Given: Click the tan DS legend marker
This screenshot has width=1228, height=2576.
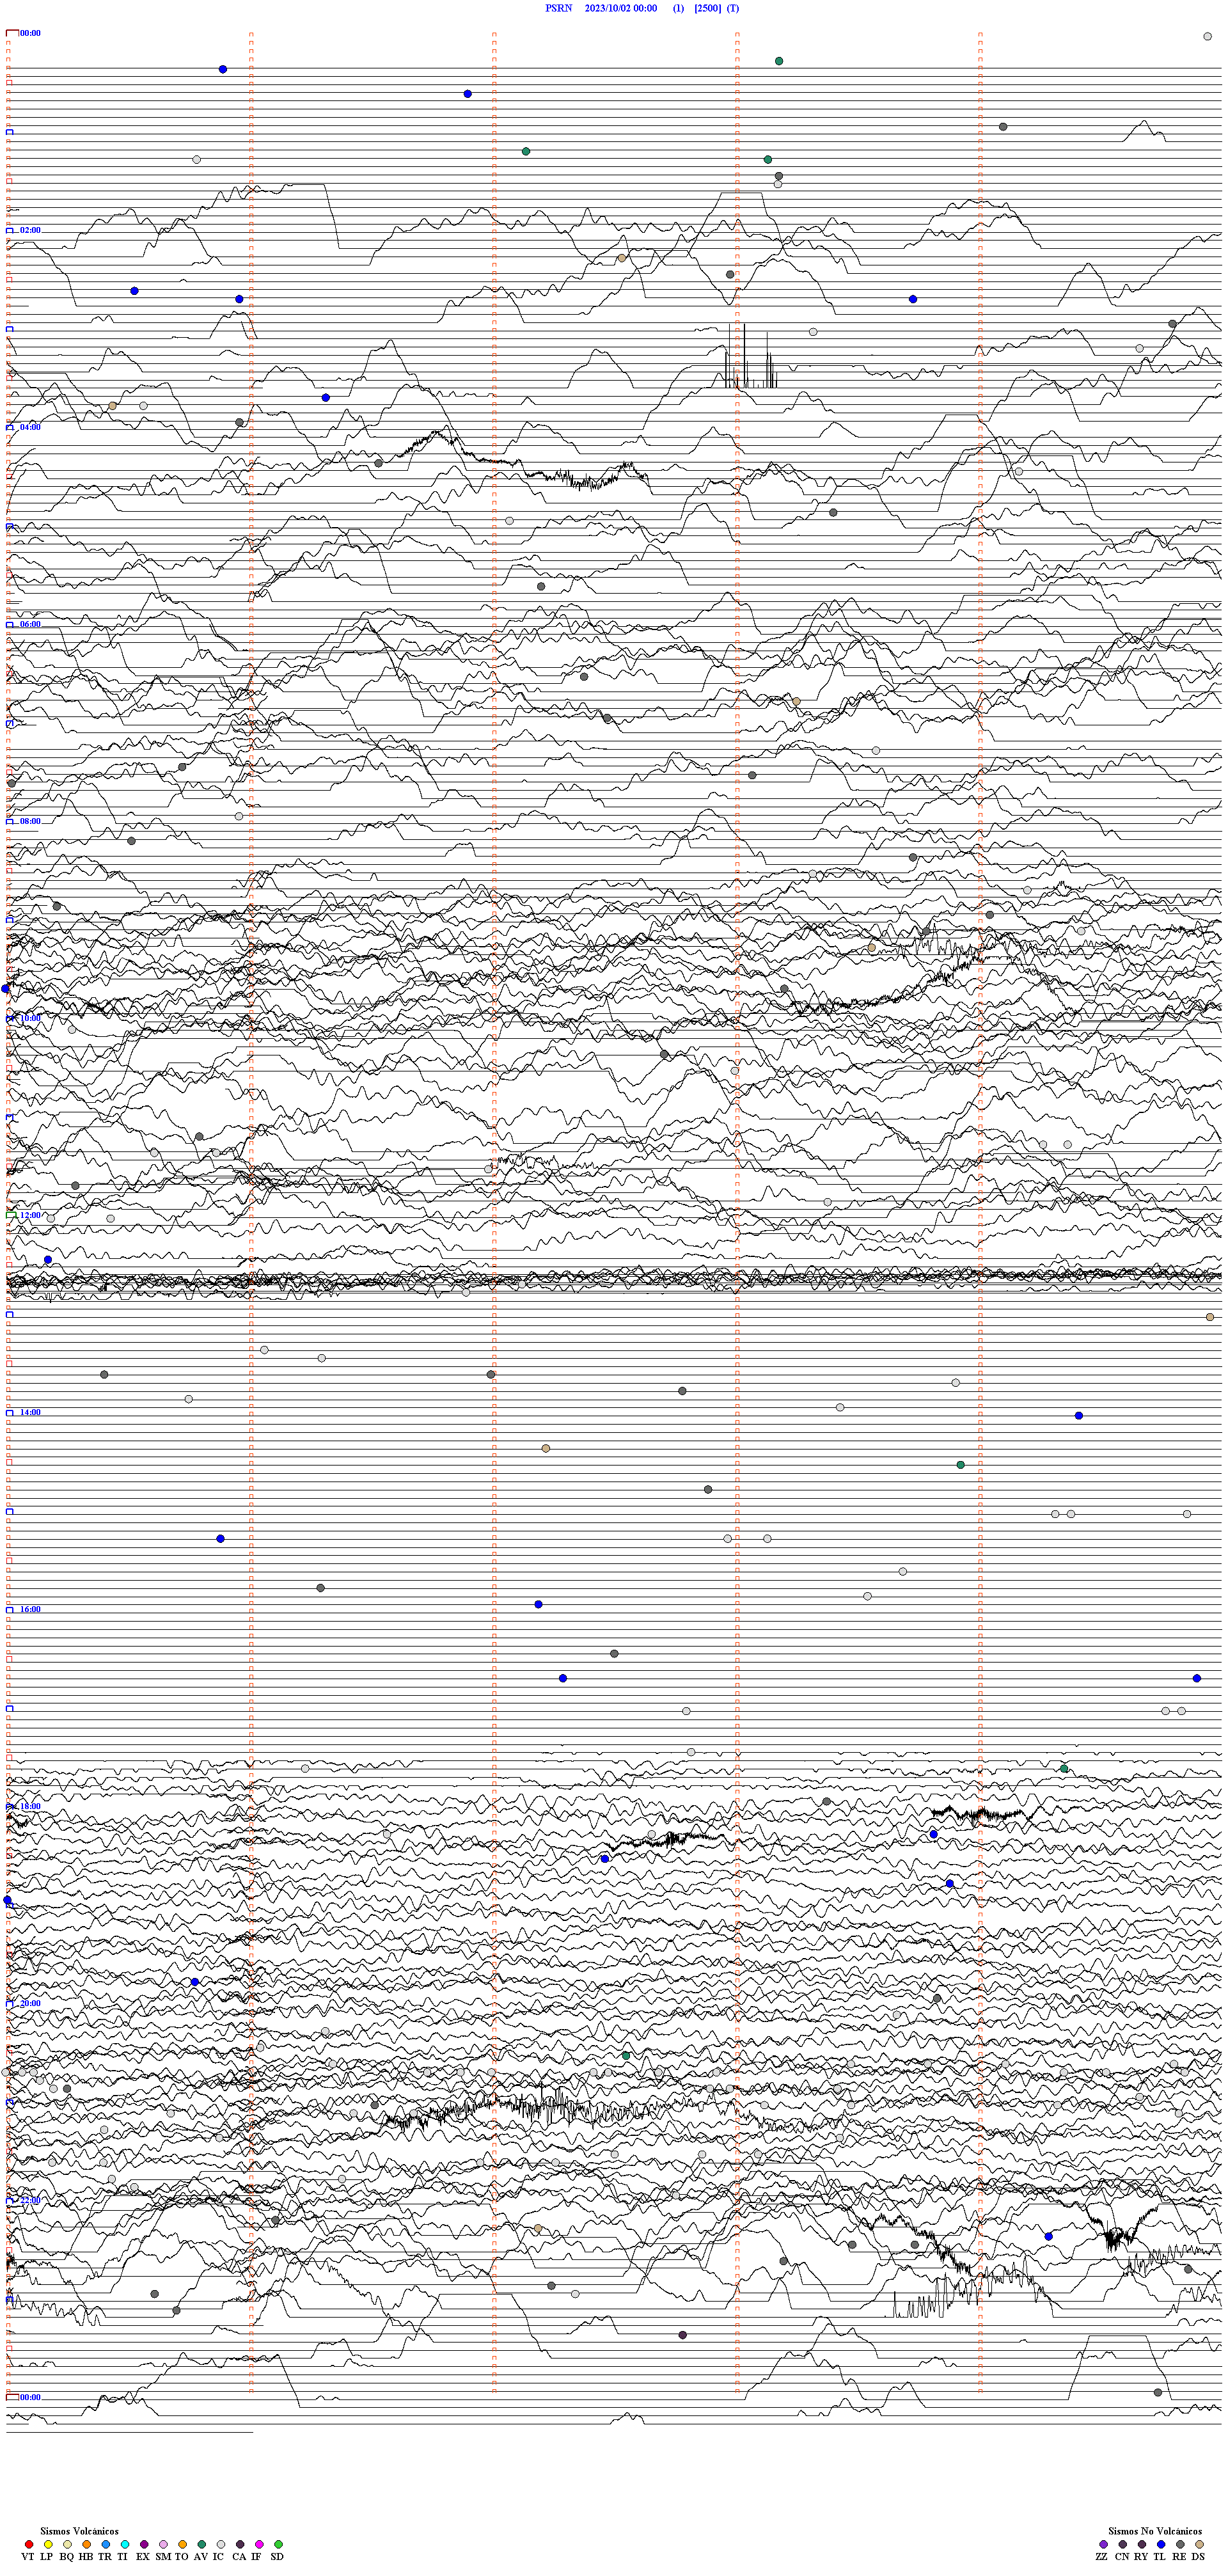Looking at the screenshot, I should point(1199,2544).
